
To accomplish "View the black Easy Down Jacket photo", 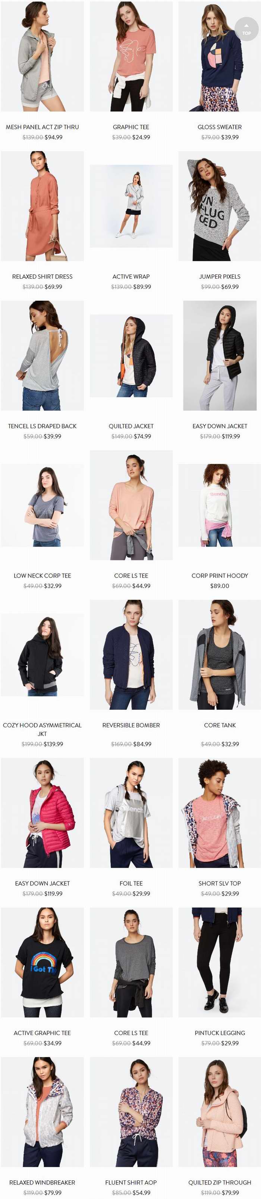I will point(220,355).
